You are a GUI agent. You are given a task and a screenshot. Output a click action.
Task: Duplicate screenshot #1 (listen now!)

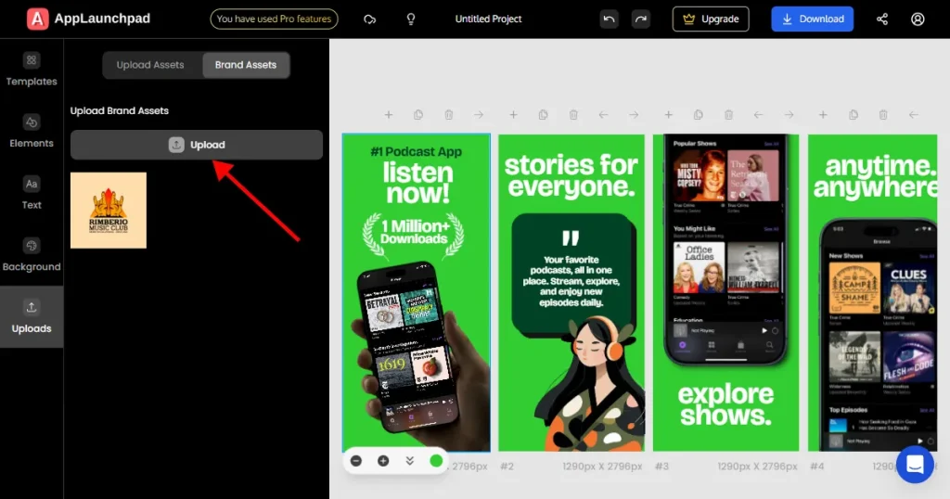pyautogui.click(x=418, y=114)
